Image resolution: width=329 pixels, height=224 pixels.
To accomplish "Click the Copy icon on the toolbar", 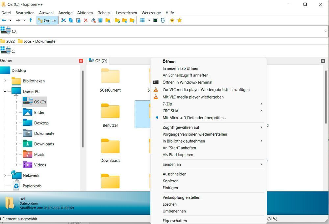I will tap(70, 20).
